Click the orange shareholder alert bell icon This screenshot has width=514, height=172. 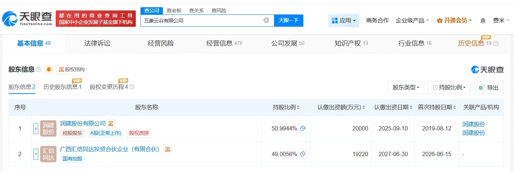click(49, 69)
